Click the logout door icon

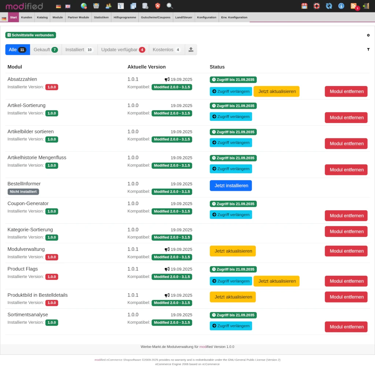366,6
